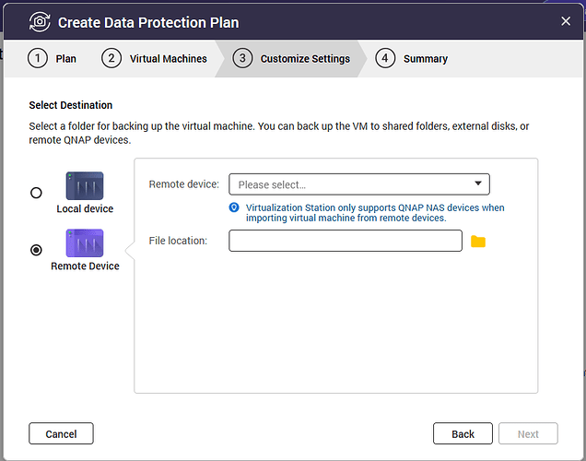Go to step 1 Plan
Screen dimensions: 586x461
click(52, 59)
